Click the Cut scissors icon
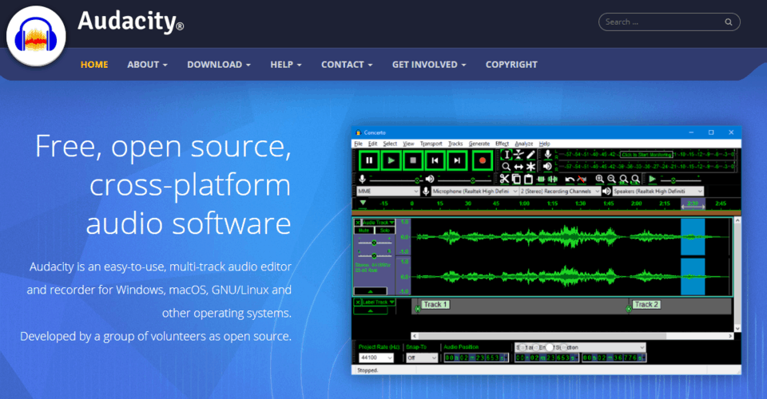Image resolution: width=767 pixels, height=399 pixels. [504, 180]
